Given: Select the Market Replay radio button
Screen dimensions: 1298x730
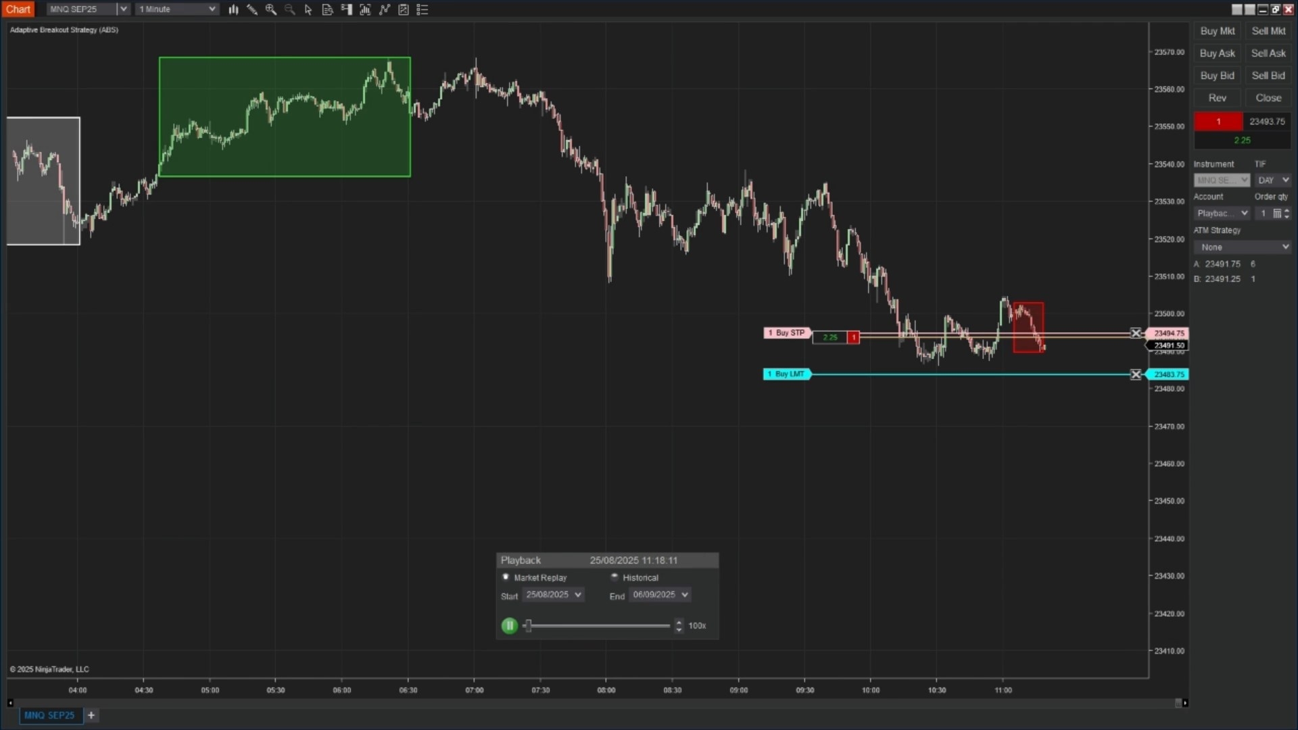Looking at the screenshot, I should pyautogui.click(x=506, y=577).
